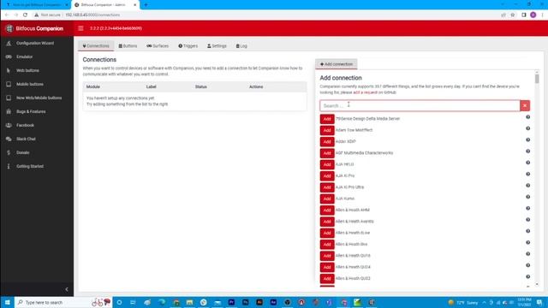This screenshot has height=308, width=548.
Task: Clear the search with the red X button
Action: (x=525, y=106)
